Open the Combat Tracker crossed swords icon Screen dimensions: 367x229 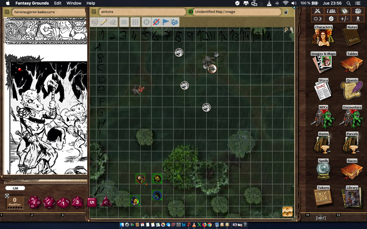point(317,11)
